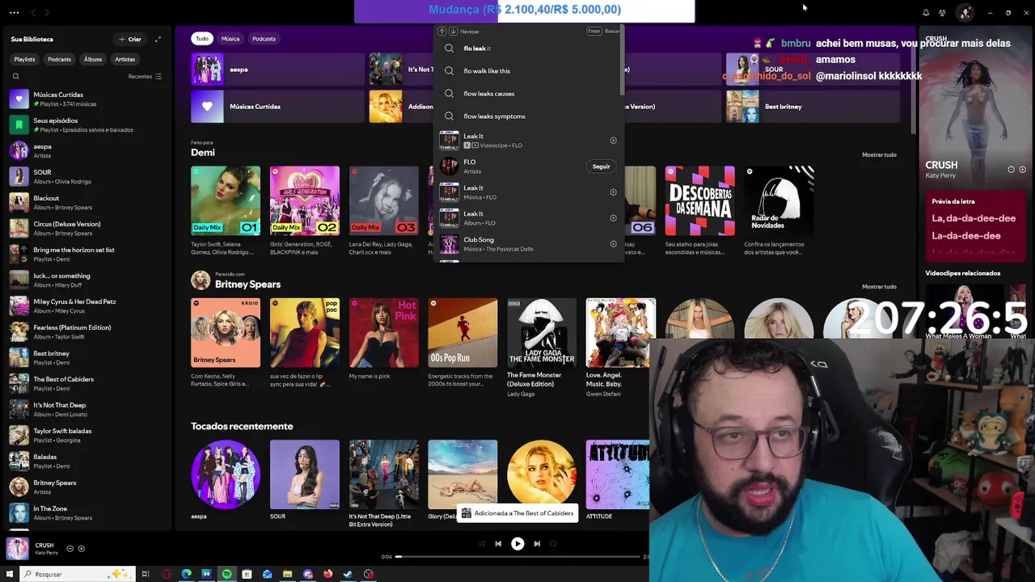Viewport: 1035px width, 582px height.
Task: Click the plus icon beside CRUSH in bottom bar
Action: 81,549
